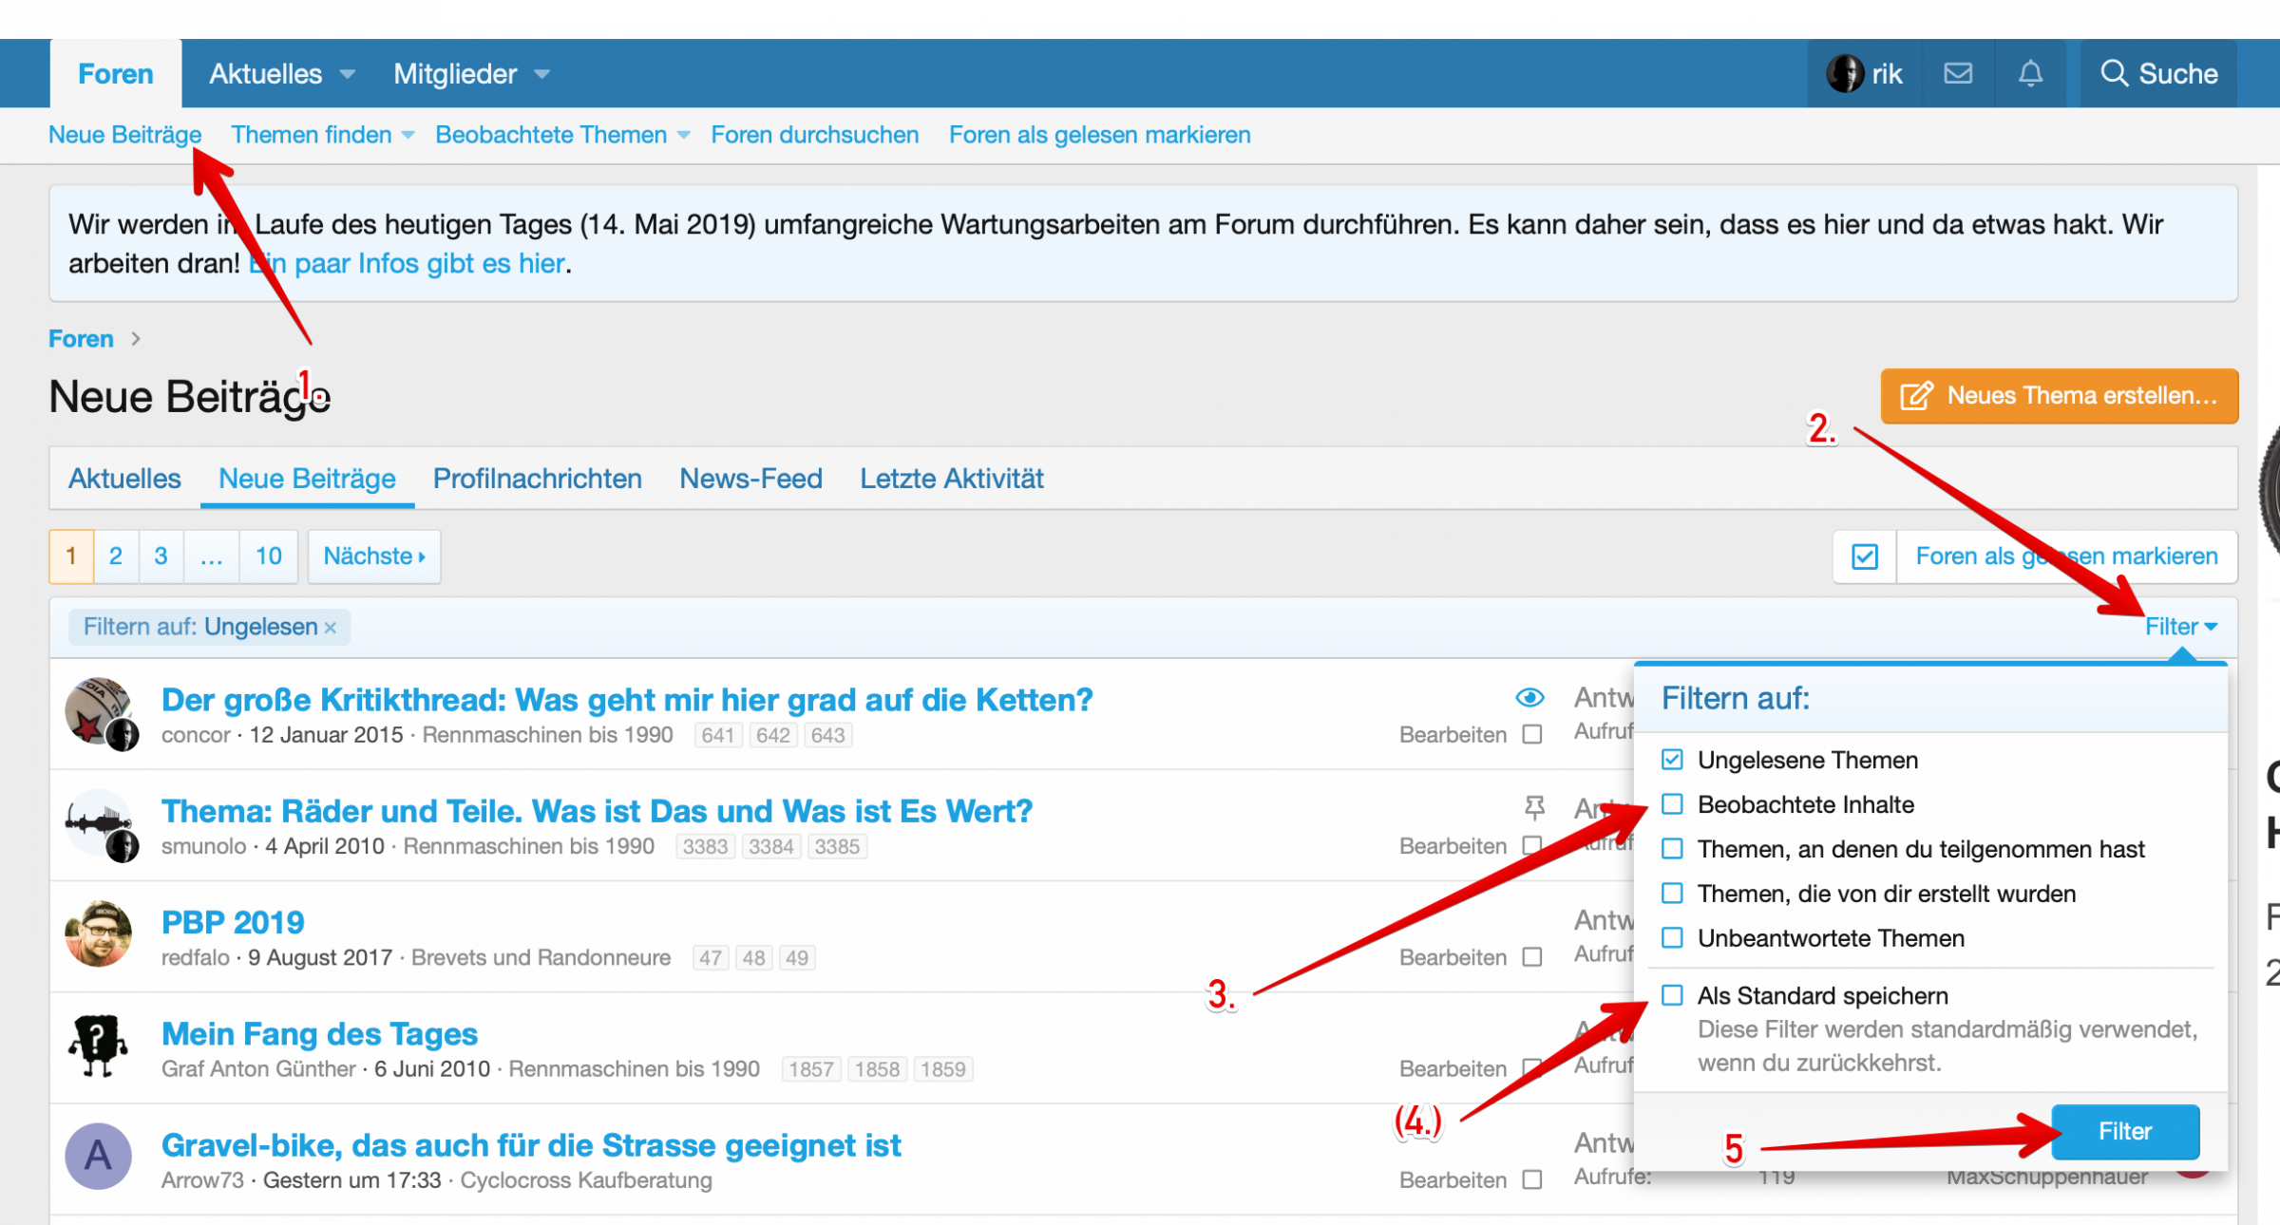Uncheck Ungelesene Themen checkbox
The height and width of the screenshot is (1225, 2280).
pyautogui.click(x=1672, y=760)
